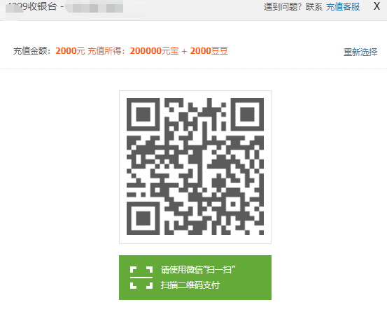Screen dimensions: 387x330
Task: Open the 充值客服 support link
Action: tap(343, 7)
